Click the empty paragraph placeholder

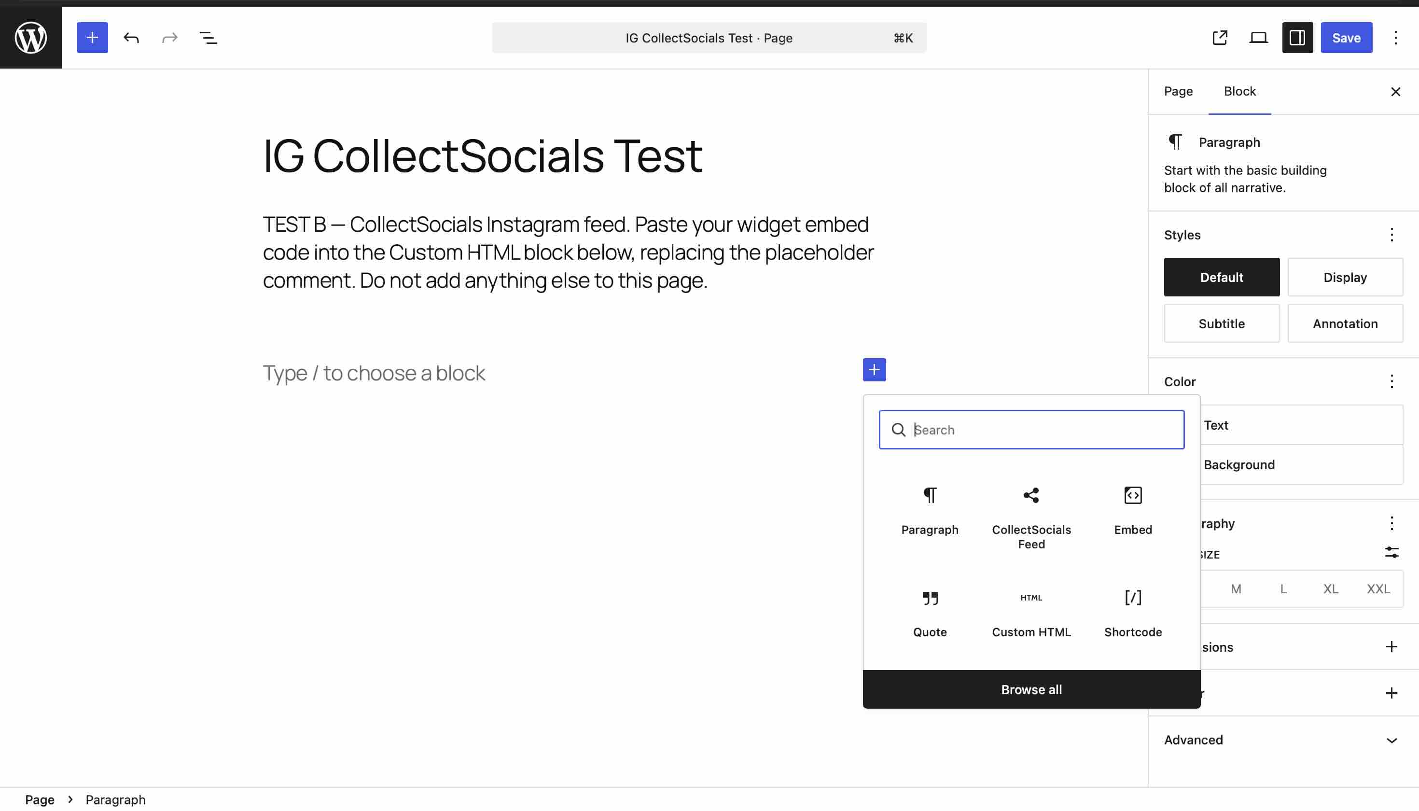(x=373, y=373)
